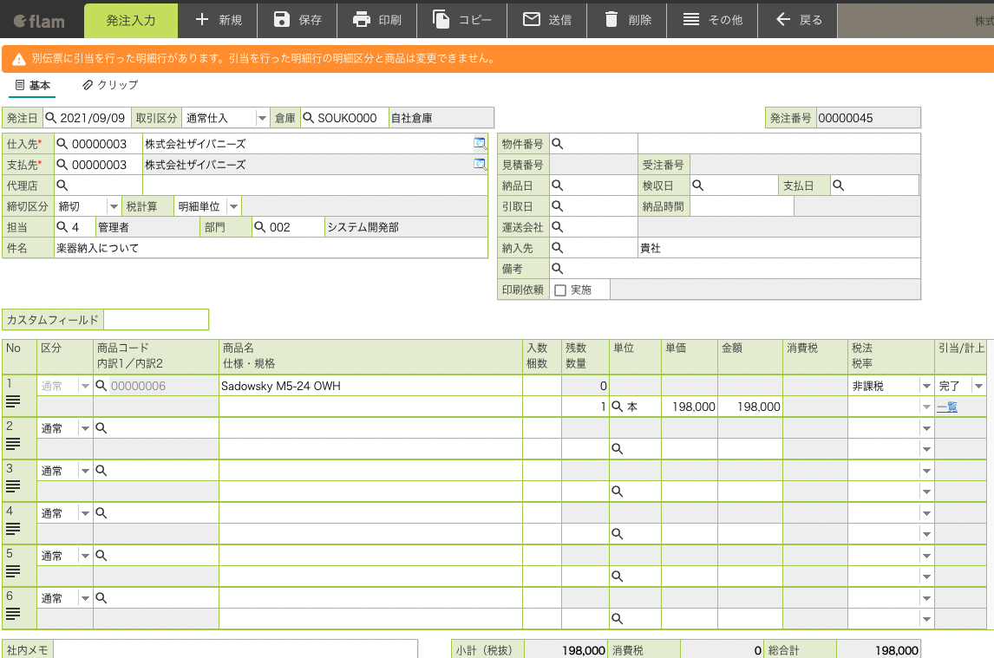This screenshot has width=994, height=658.
Task: Switch to the クリップ tab
Action: [x=109, y=85]
